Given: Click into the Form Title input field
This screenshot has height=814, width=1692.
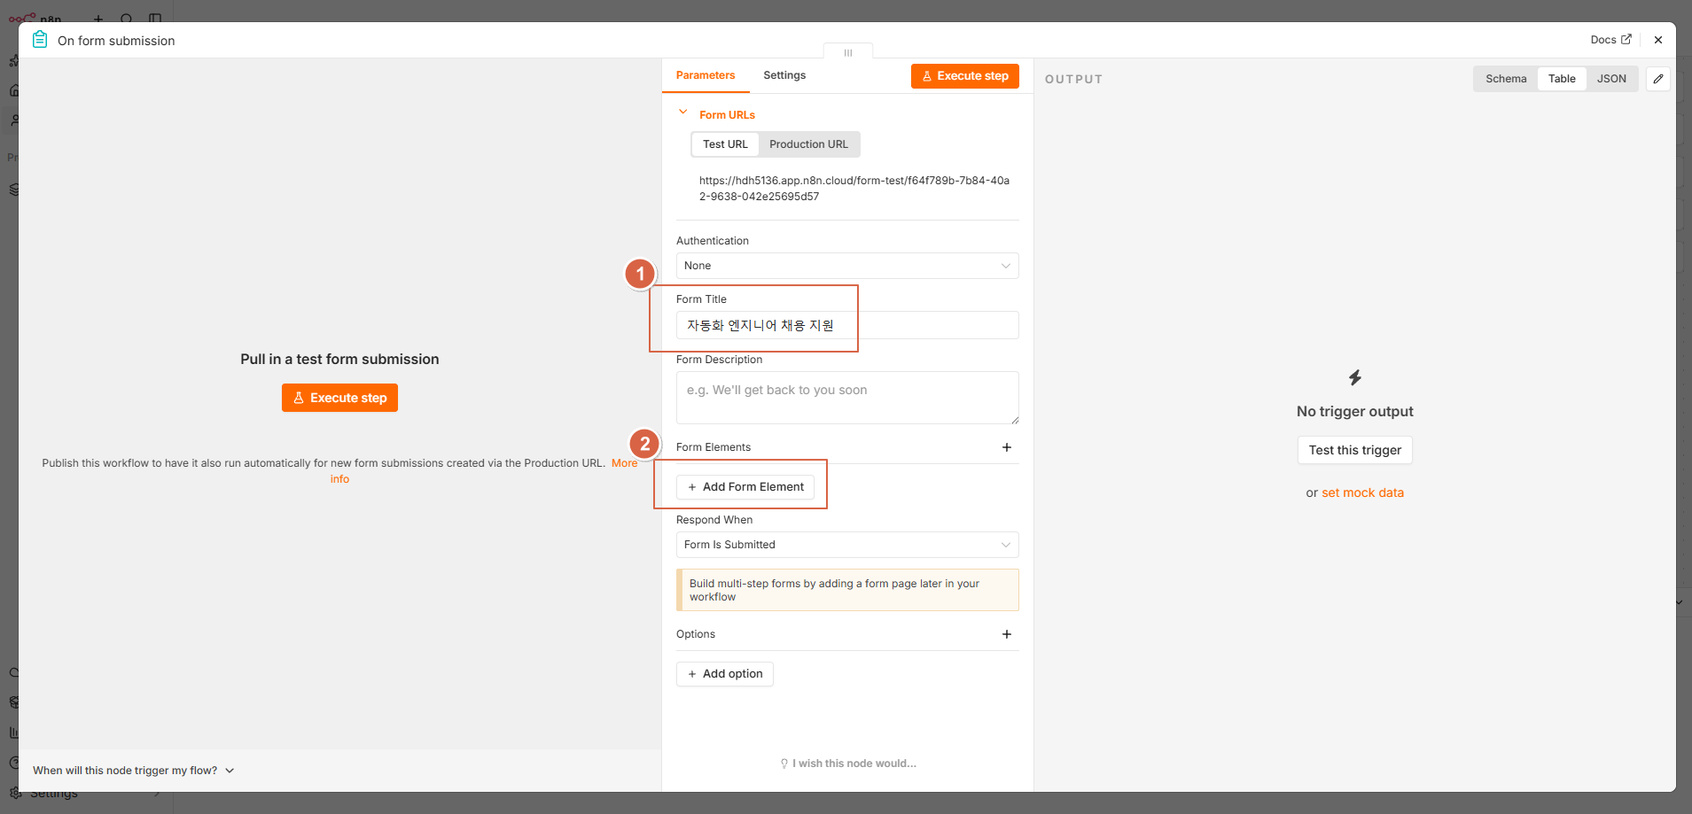Looking at the screenshot, I should (847, 325).
